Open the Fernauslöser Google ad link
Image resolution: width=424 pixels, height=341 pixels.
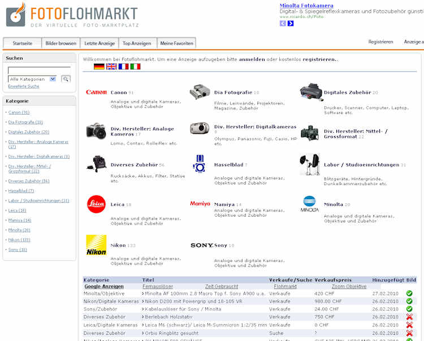click(158, 286)
